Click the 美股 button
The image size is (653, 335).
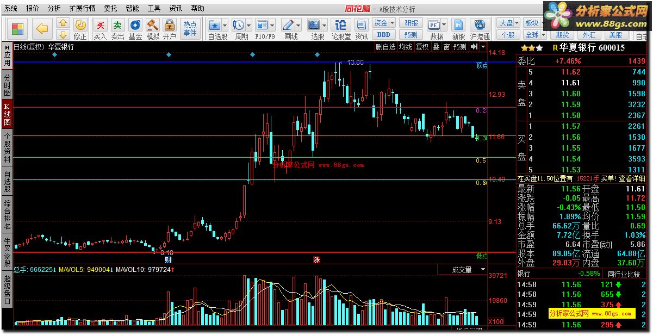click(615, 35)
